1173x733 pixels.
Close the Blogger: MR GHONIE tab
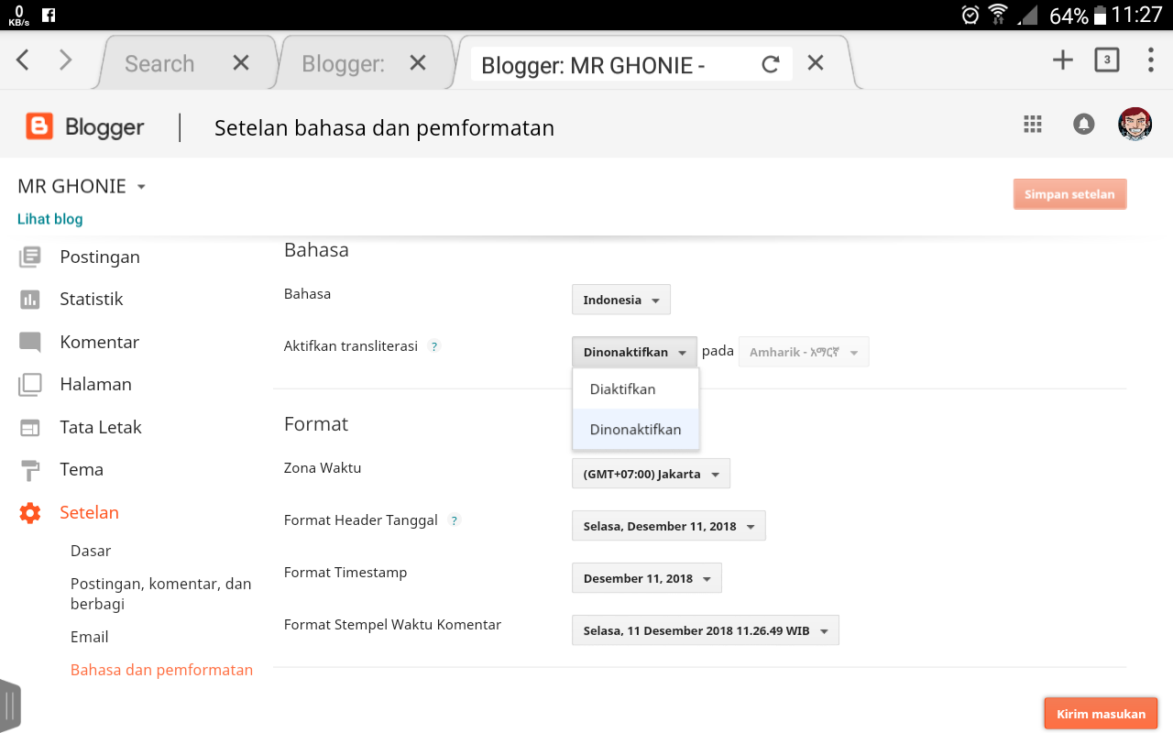point(816,62)
